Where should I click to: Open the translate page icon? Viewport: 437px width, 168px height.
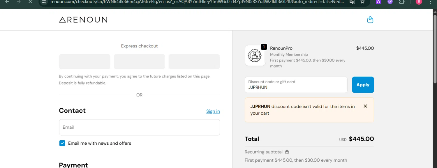tap(352, 2)
